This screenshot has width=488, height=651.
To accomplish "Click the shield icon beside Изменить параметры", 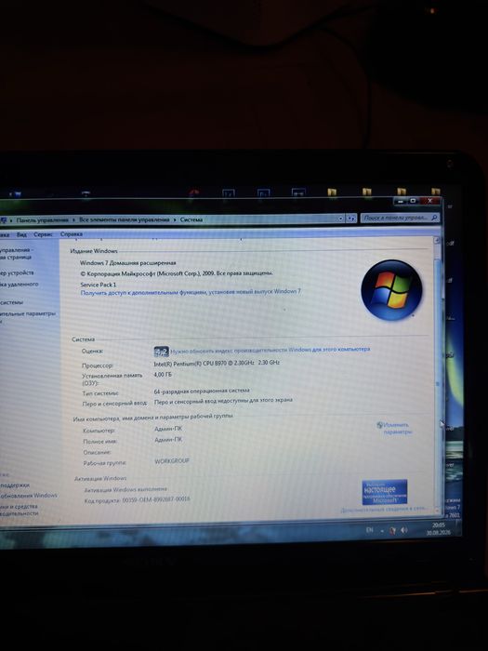I will pyautogui.click(x=379, y=425).
